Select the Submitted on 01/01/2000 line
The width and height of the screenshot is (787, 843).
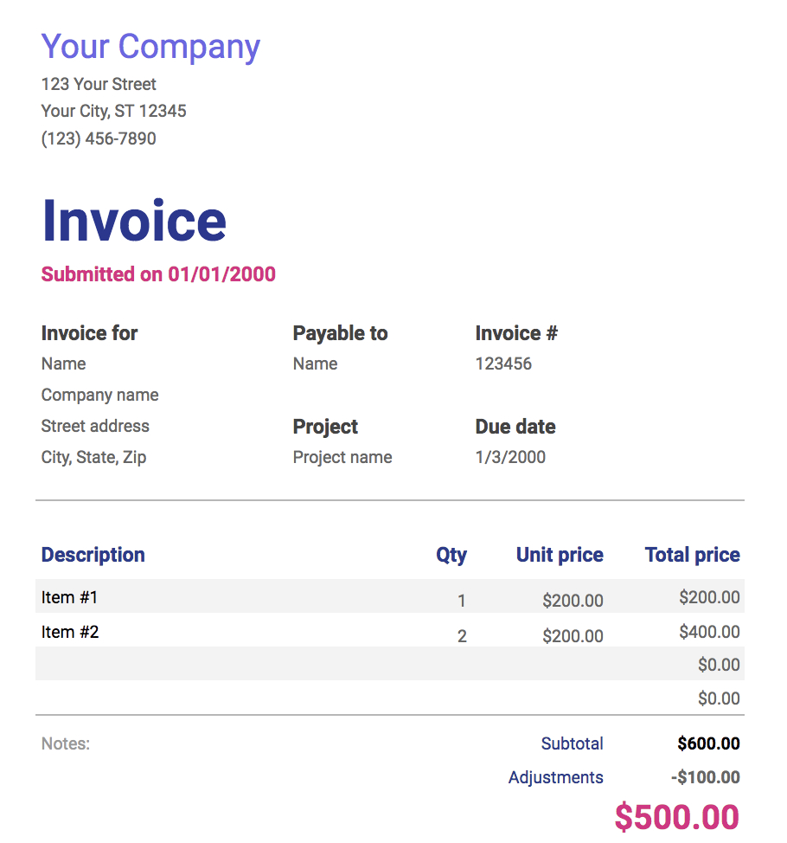tap(158, 274)
